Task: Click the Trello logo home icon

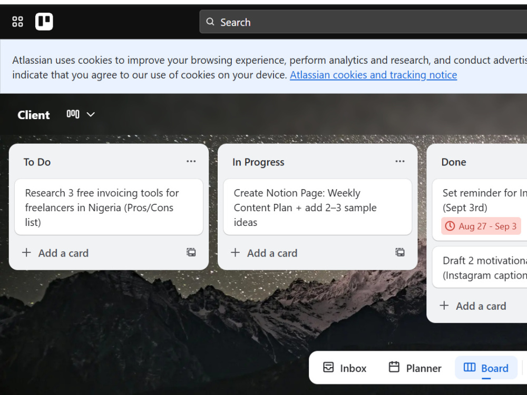Action: [x=44, y=22]
